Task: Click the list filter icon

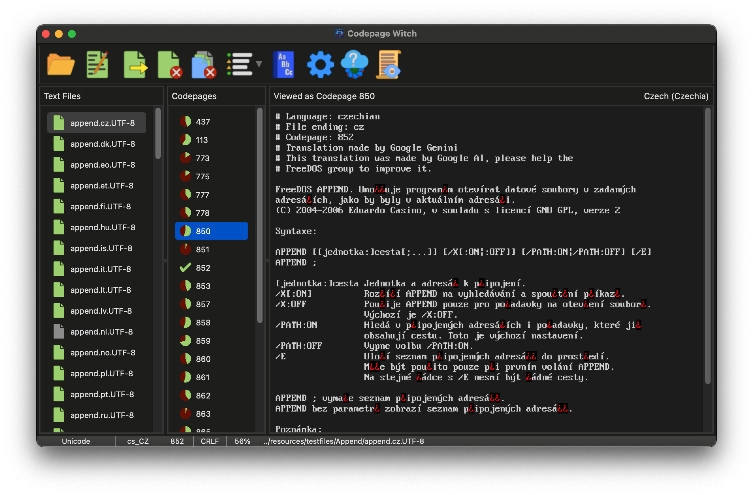Action: click(240, 64)
